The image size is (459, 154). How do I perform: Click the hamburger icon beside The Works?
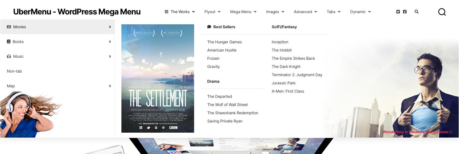(166, 12)
